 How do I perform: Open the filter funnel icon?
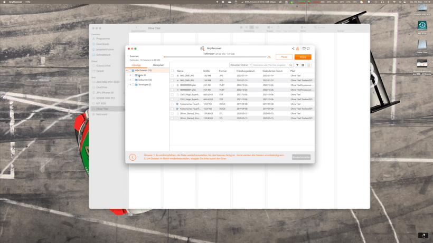pos(297,65)
